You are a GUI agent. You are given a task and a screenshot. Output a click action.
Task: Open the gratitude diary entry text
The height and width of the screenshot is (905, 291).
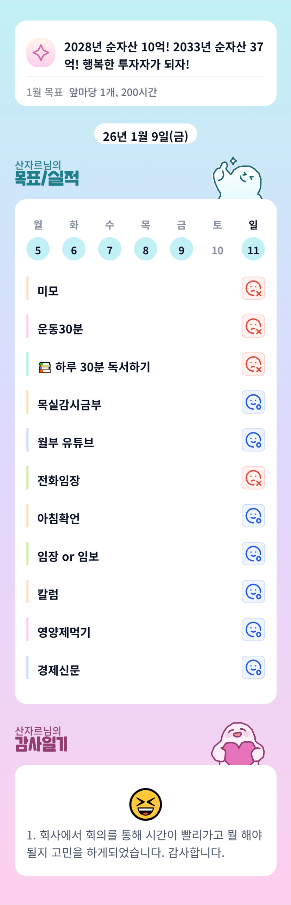pos(145,843)
